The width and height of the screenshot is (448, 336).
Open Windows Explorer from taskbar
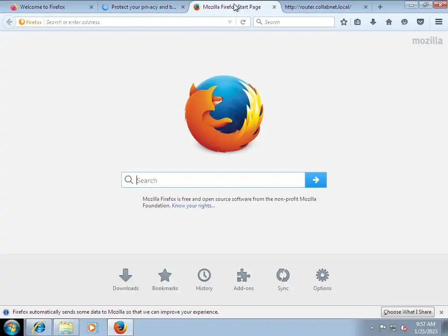click(x=66, y=327)
